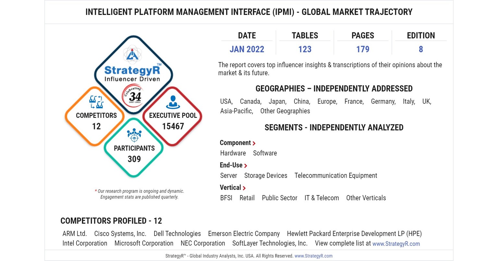The image size is (498, 261).
Task: Click the main IPMI report title
Action: [x=249, y=12]
